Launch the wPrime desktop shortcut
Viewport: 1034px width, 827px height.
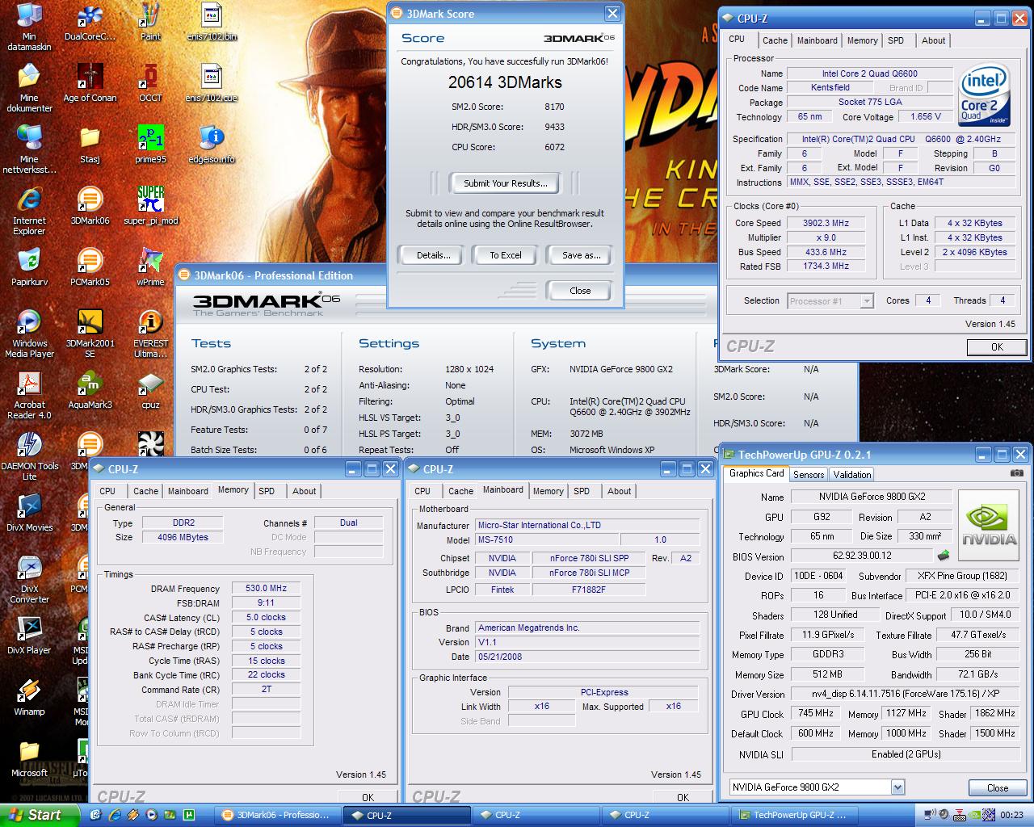point(150,267)
